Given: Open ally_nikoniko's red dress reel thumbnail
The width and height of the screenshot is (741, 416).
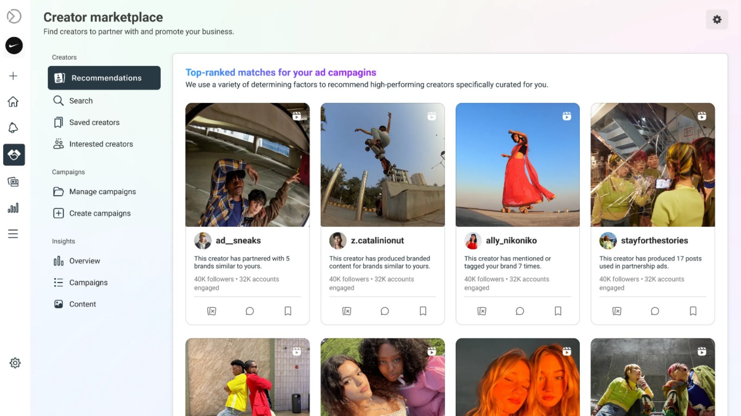Looking at the screenshot, I should [x=517, y=165].
